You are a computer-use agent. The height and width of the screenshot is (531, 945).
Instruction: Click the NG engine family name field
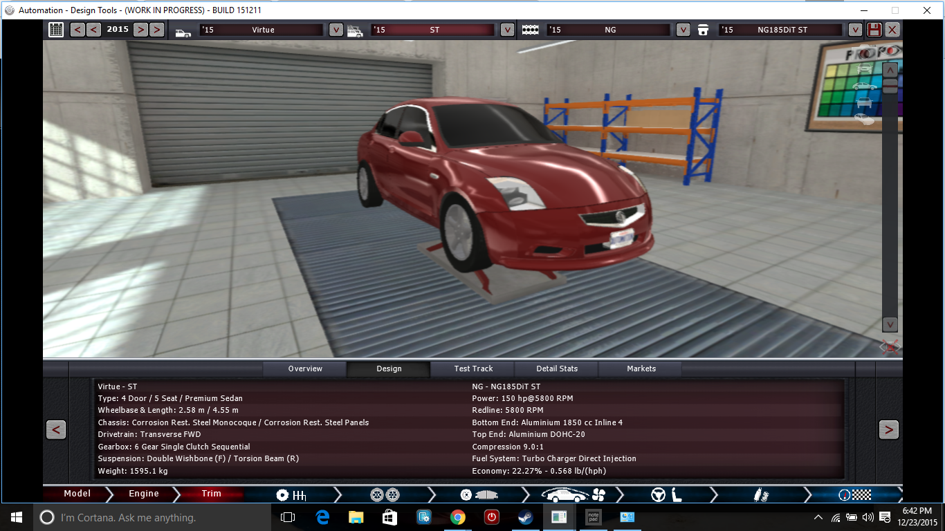tap(609, 30)
